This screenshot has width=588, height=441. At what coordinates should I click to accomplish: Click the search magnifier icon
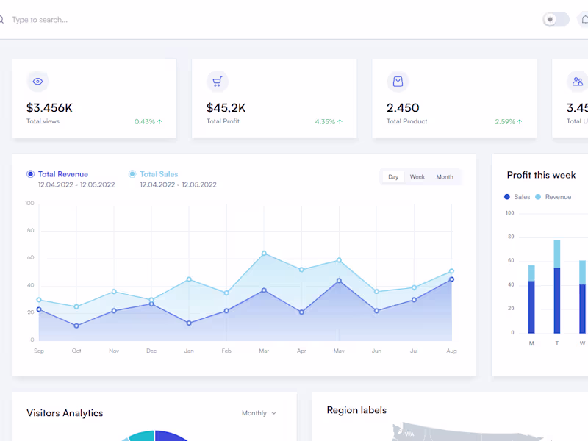1,20
